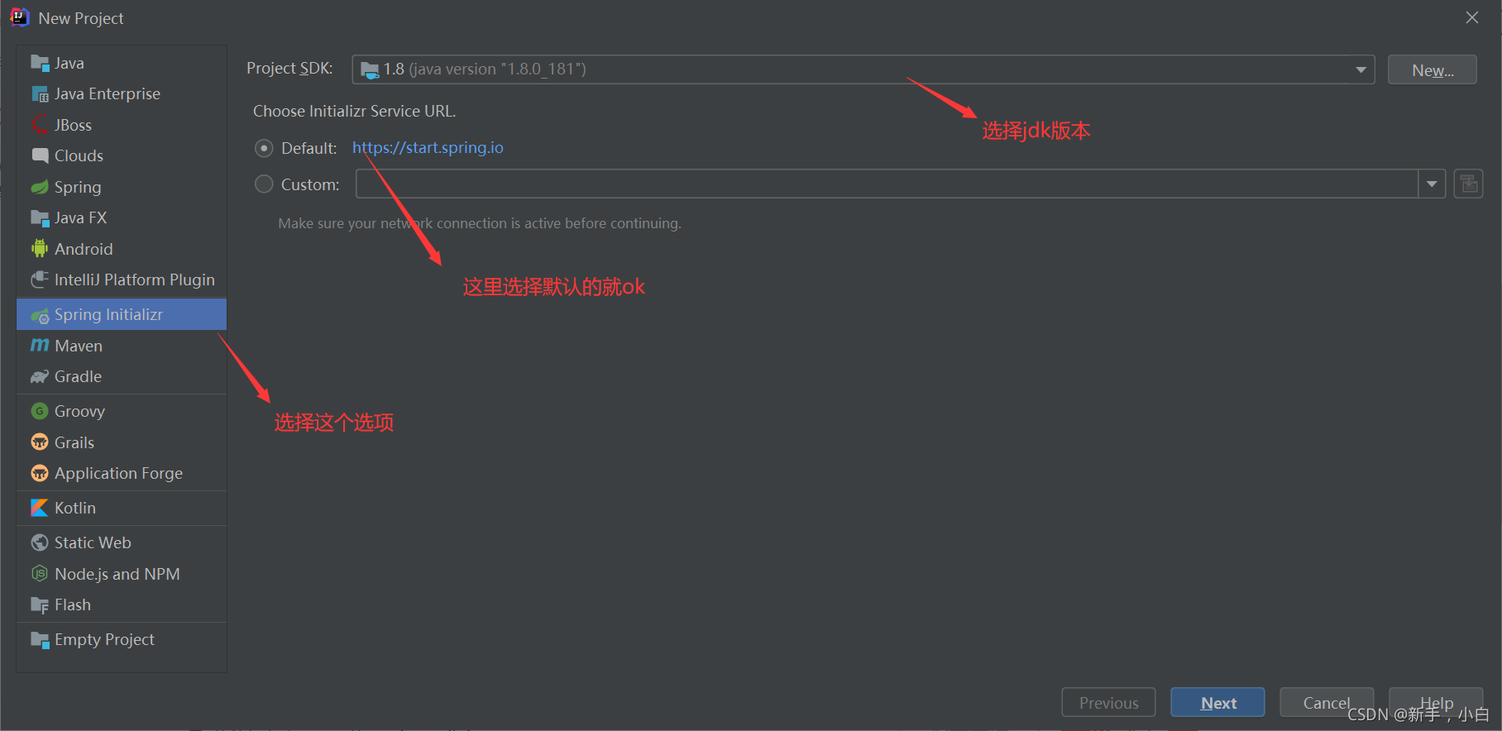Select Node.js and NPM entry
This screenshot has width=1502, height=731.
pyautogui.click(x=122, y=574)
